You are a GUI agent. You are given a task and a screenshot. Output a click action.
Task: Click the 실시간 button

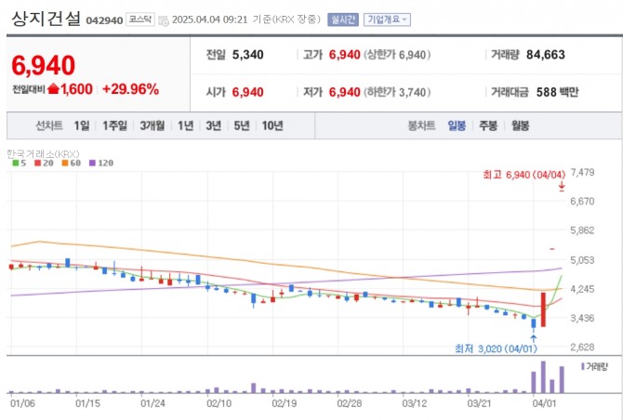343,20
